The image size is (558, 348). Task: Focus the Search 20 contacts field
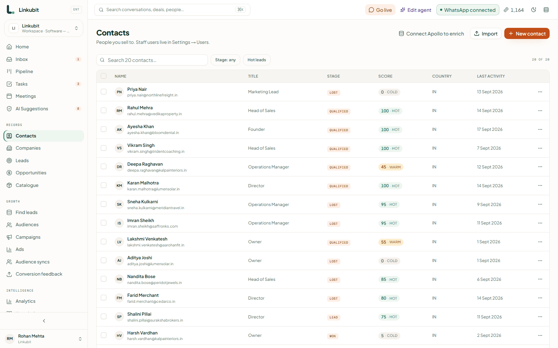[x=152, y=60]
